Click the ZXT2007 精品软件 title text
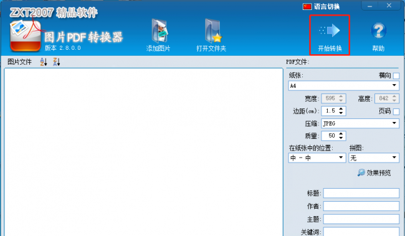Screen dimensions: 405x236 (x=54, y=12)
